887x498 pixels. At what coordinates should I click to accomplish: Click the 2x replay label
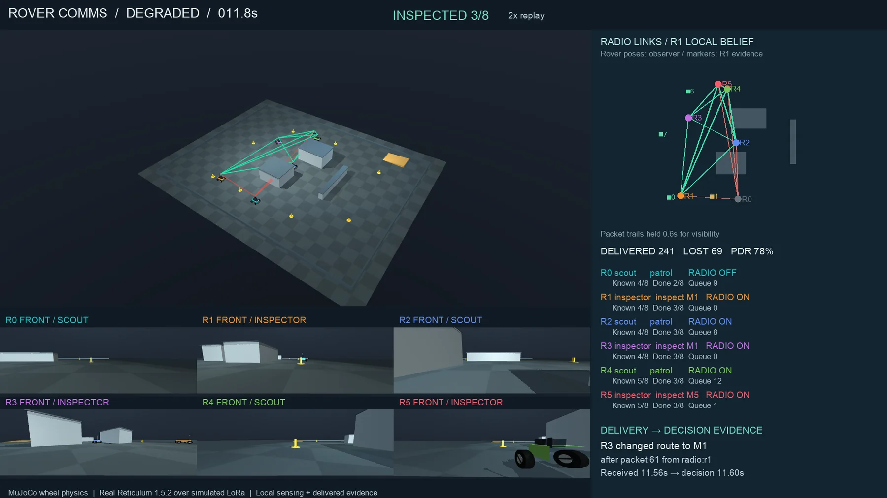coord(526,16)
